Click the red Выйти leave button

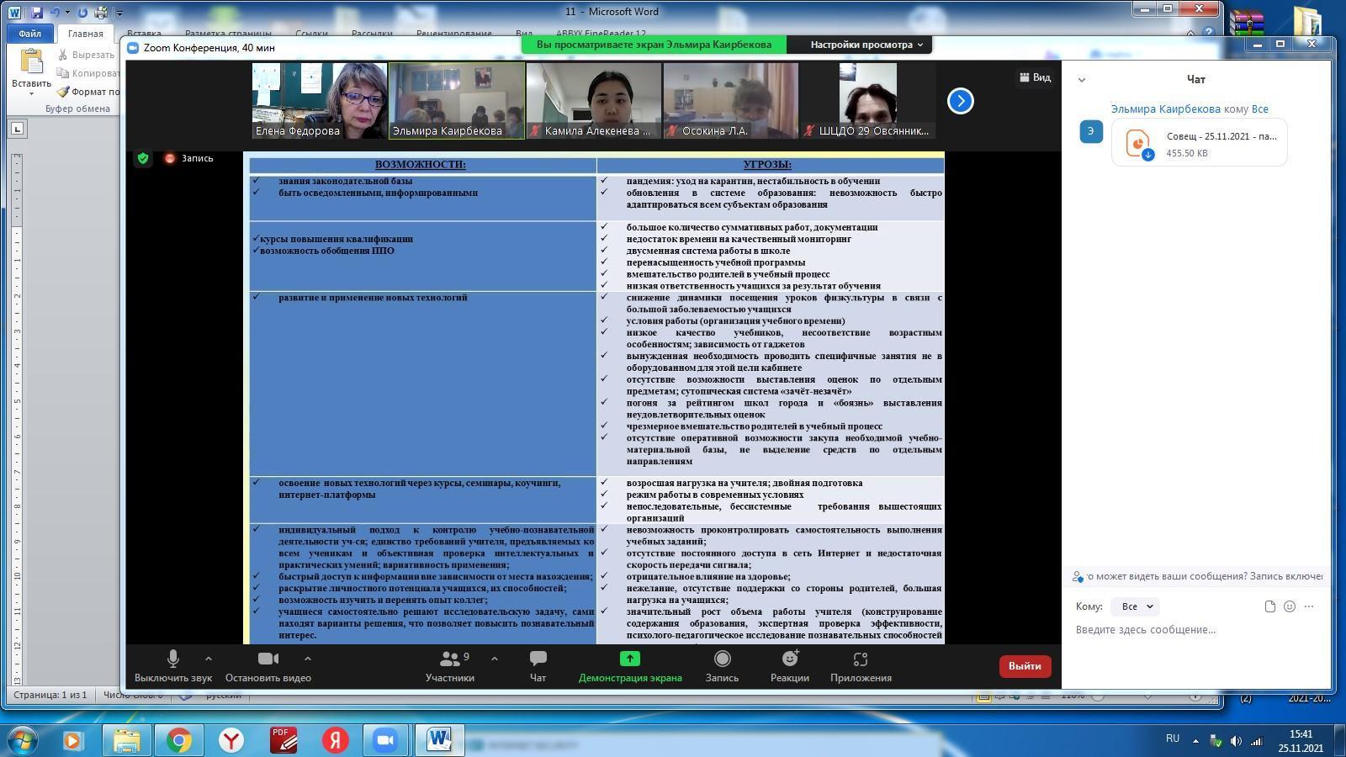point(1025,666)
